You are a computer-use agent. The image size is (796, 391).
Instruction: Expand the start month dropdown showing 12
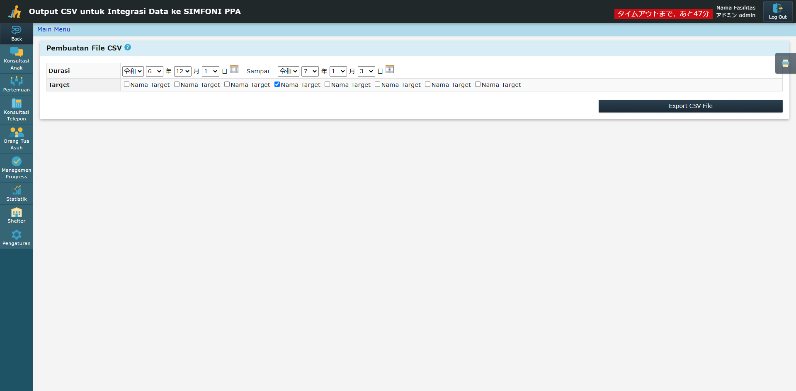182,71
